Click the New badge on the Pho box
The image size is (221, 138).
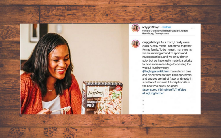[x=118, y=89]
